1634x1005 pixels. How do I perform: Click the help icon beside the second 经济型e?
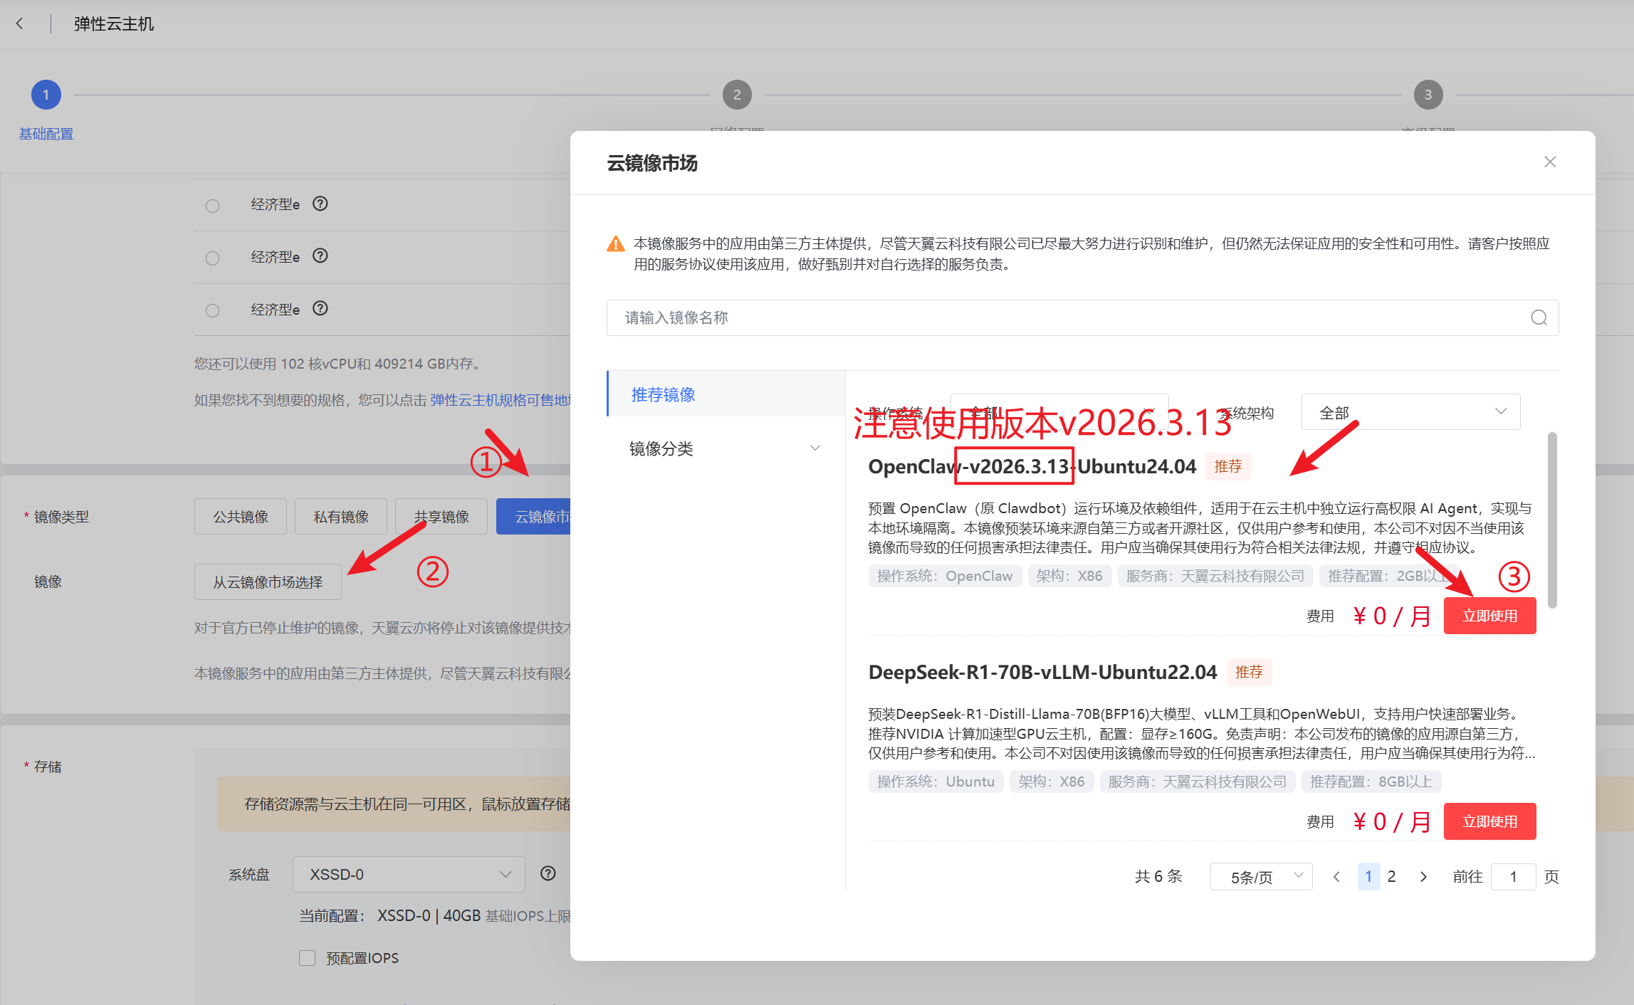320,256
